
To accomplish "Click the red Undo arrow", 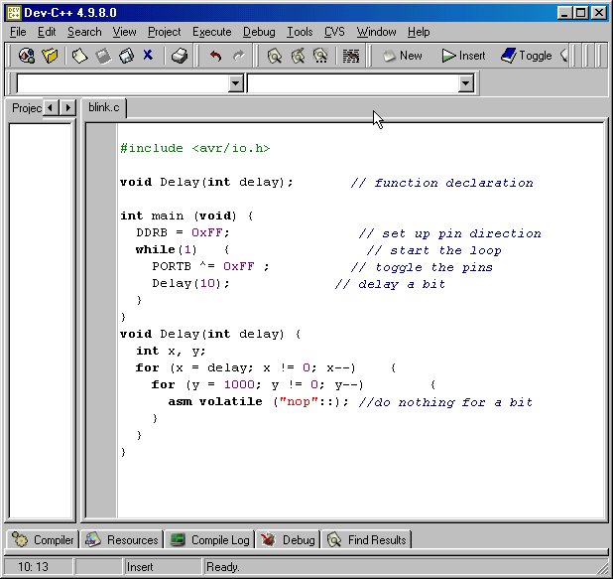I will click(215, 56).
